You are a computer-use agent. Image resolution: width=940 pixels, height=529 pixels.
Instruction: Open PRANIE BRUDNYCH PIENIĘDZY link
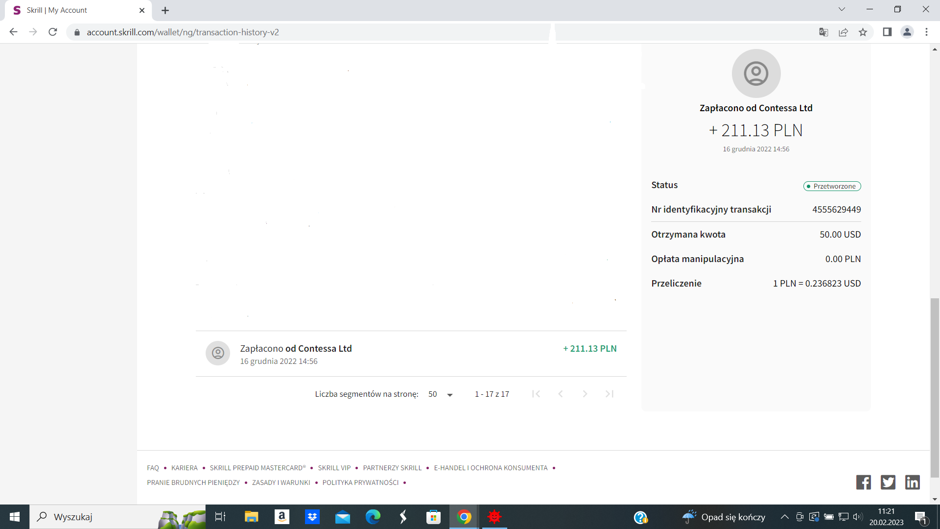(x=193, y=482)
